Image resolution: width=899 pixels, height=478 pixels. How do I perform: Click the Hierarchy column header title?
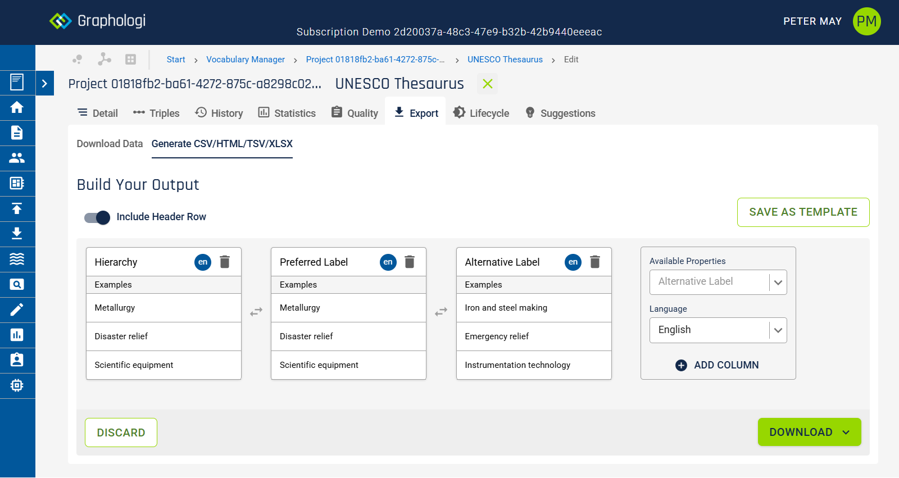pyautogui.click(x=116, y=262)
